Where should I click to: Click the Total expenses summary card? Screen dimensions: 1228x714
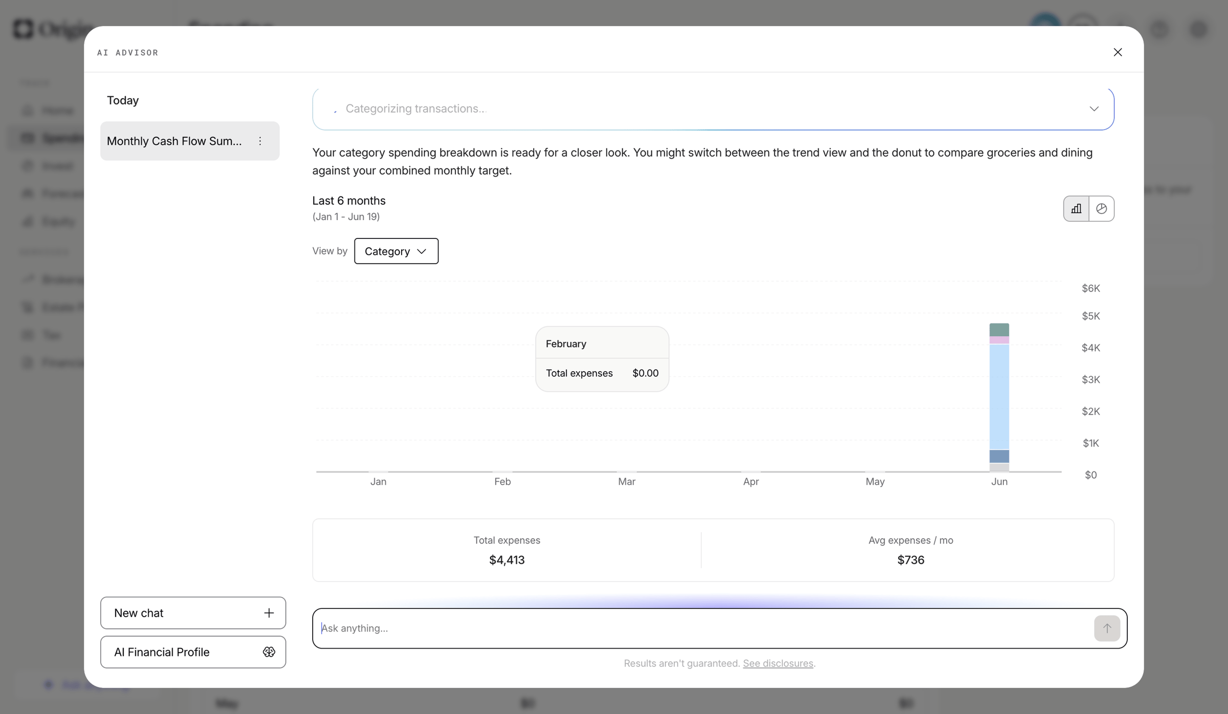[507, 550]
